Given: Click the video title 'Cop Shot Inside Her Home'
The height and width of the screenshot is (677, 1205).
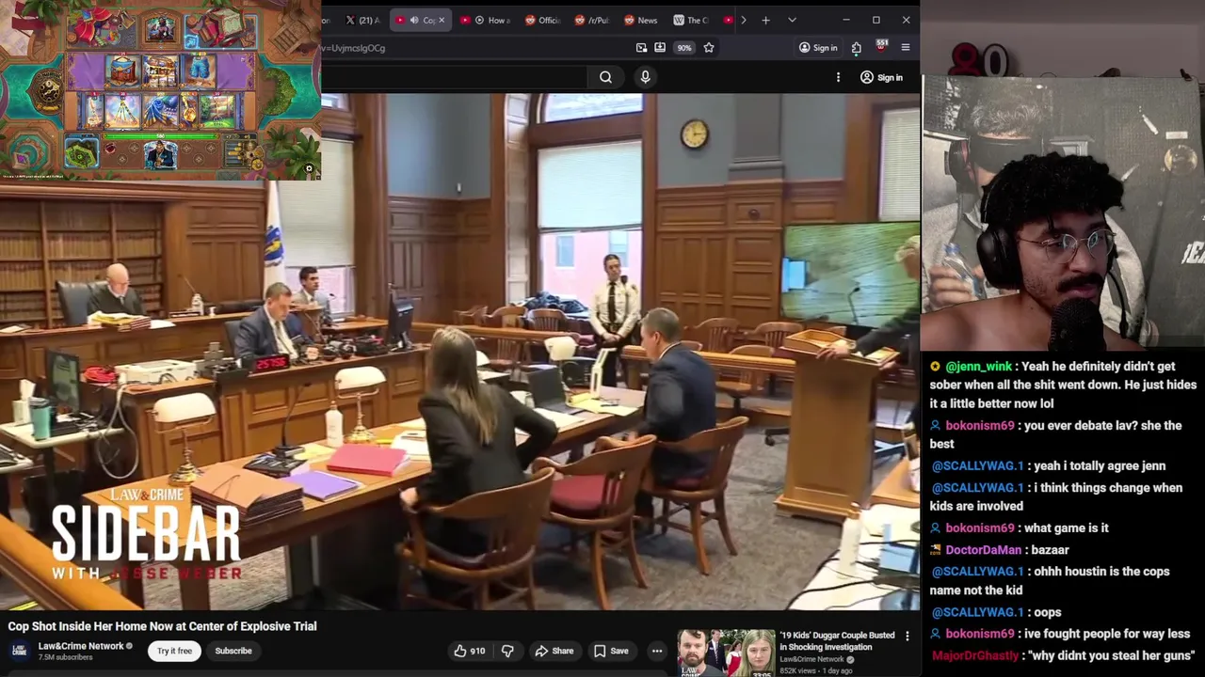Looking at the screenshot, I should pos(162,626).
